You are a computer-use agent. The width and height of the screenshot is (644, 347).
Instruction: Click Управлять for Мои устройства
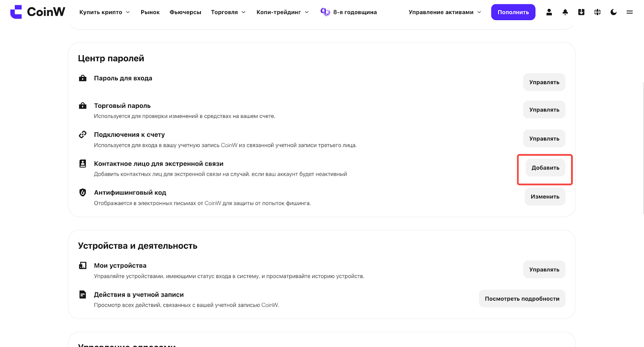tap(544, 270)
